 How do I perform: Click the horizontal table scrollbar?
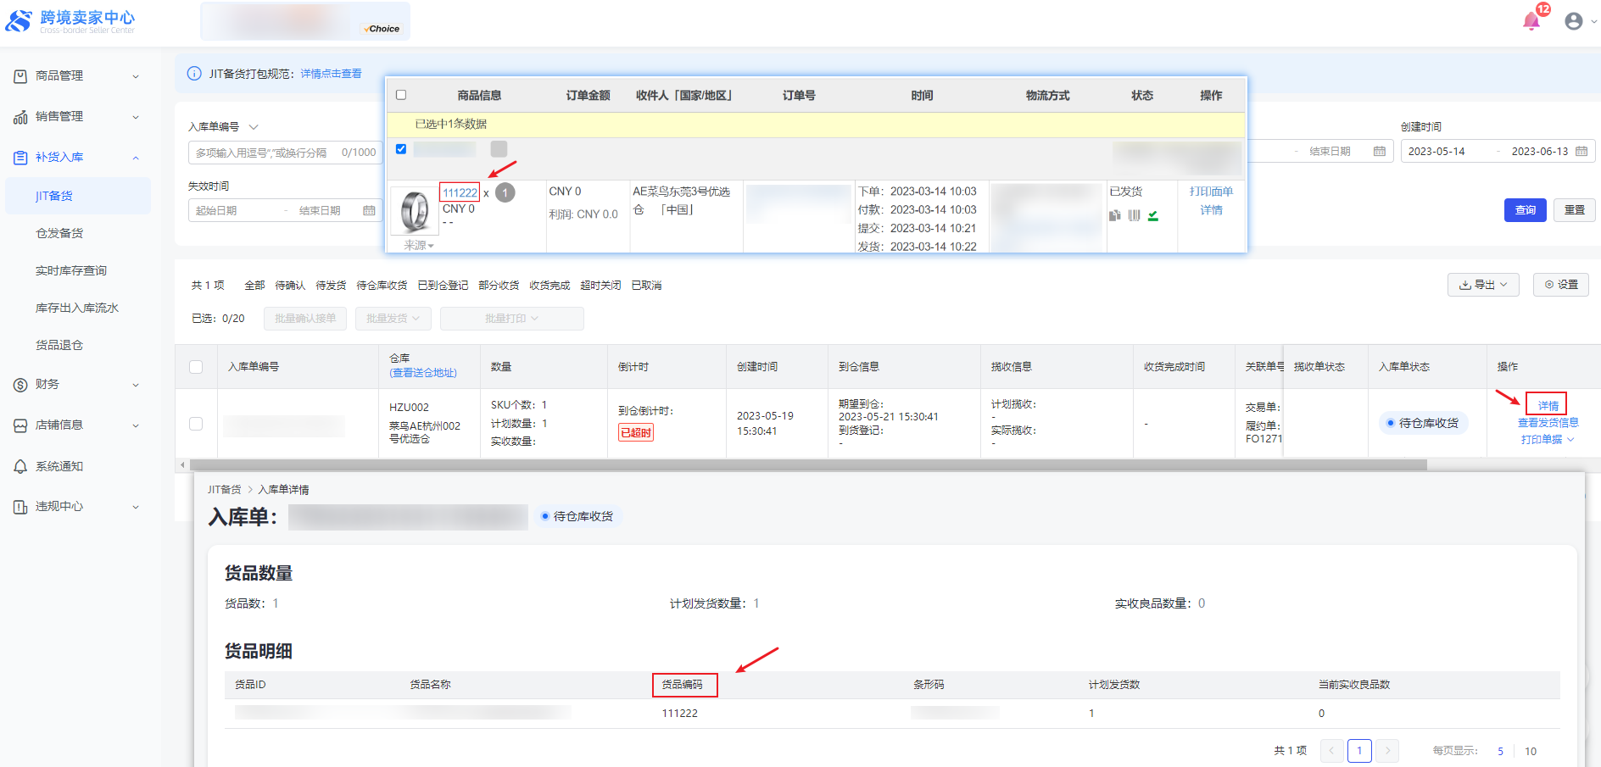tap(807, 465)
